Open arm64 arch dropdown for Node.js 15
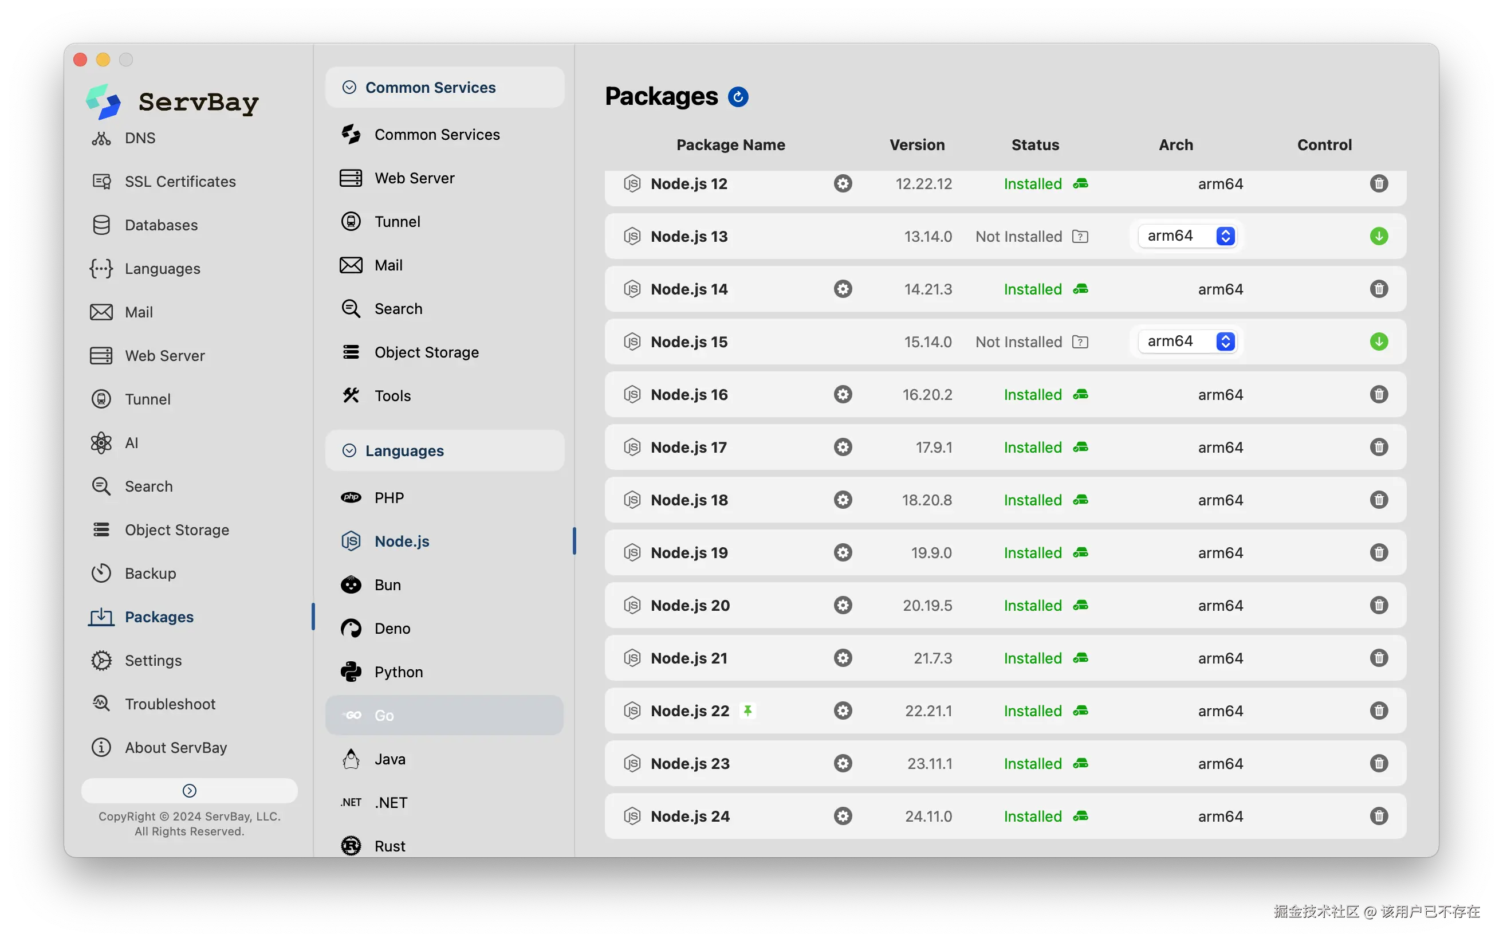 pyautogui.click(x=1187, y=342)
